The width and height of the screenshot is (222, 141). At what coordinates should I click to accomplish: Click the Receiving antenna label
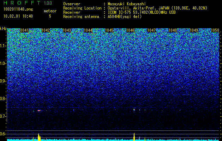[81, 17]
